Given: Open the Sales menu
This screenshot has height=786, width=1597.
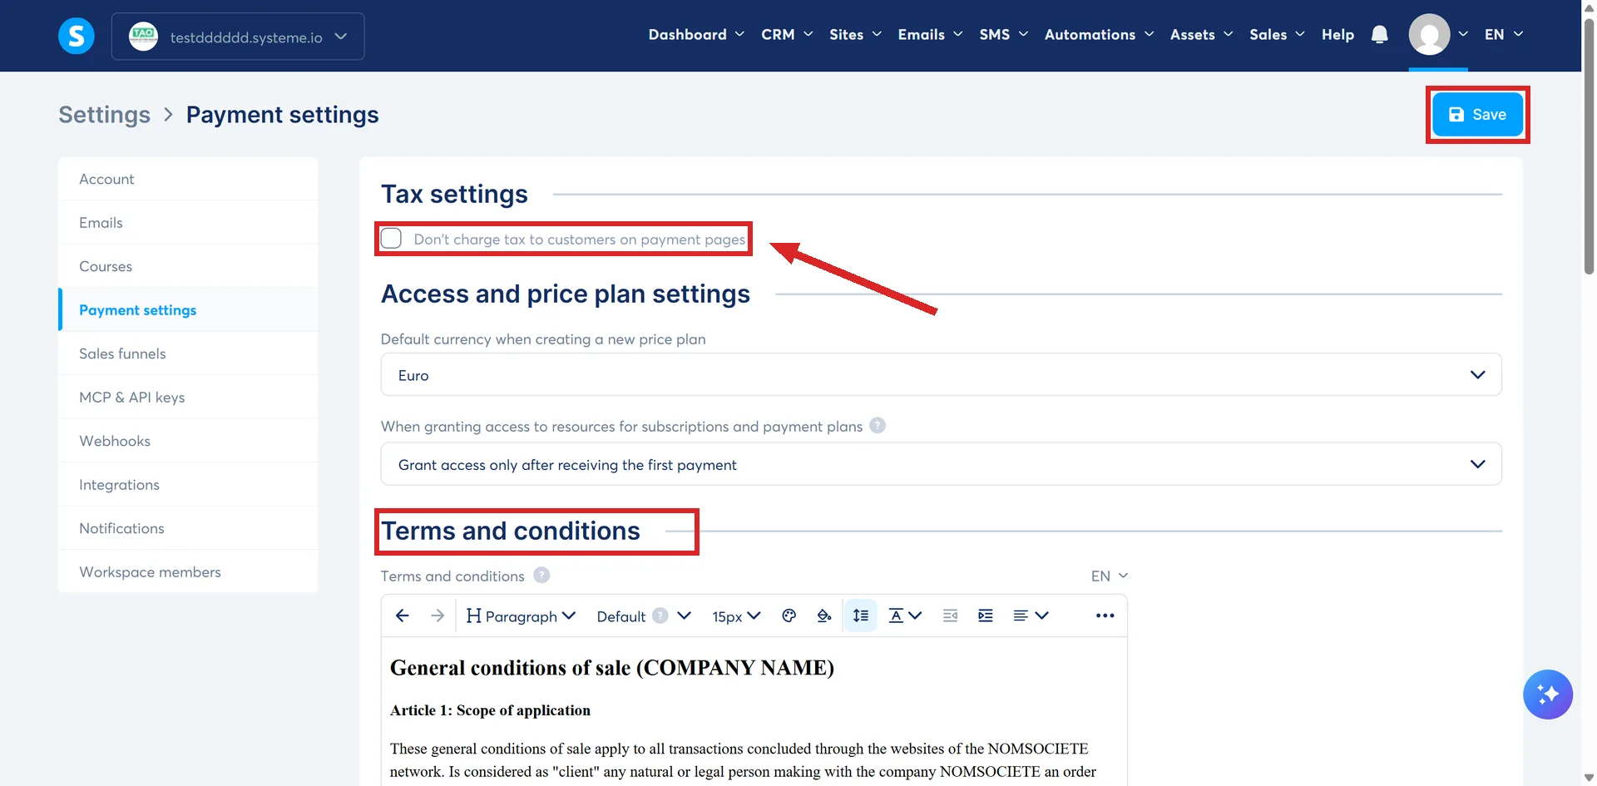Looking at the screenshot, I should coord(1277,34).
